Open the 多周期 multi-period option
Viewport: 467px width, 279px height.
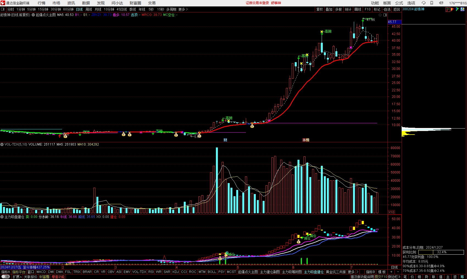click(x=171, y=9)
